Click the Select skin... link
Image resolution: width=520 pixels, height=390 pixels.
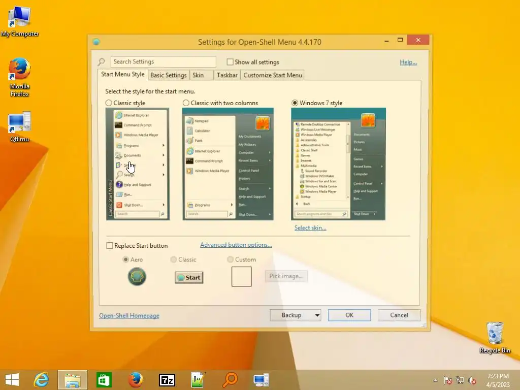point(310,228)
